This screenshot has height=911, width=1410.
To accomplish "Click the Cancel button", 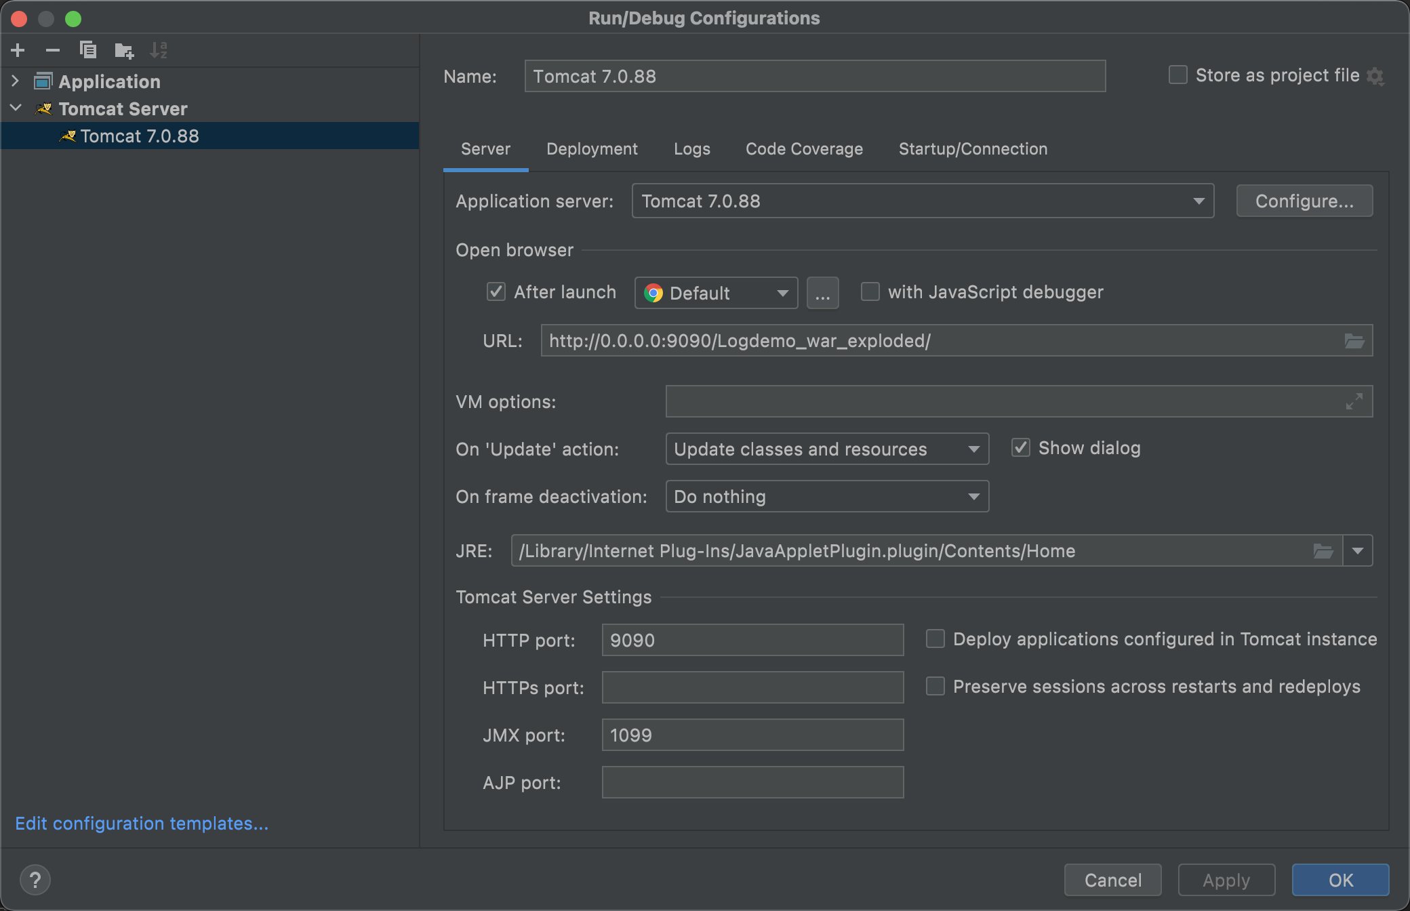I will 1113,880.
